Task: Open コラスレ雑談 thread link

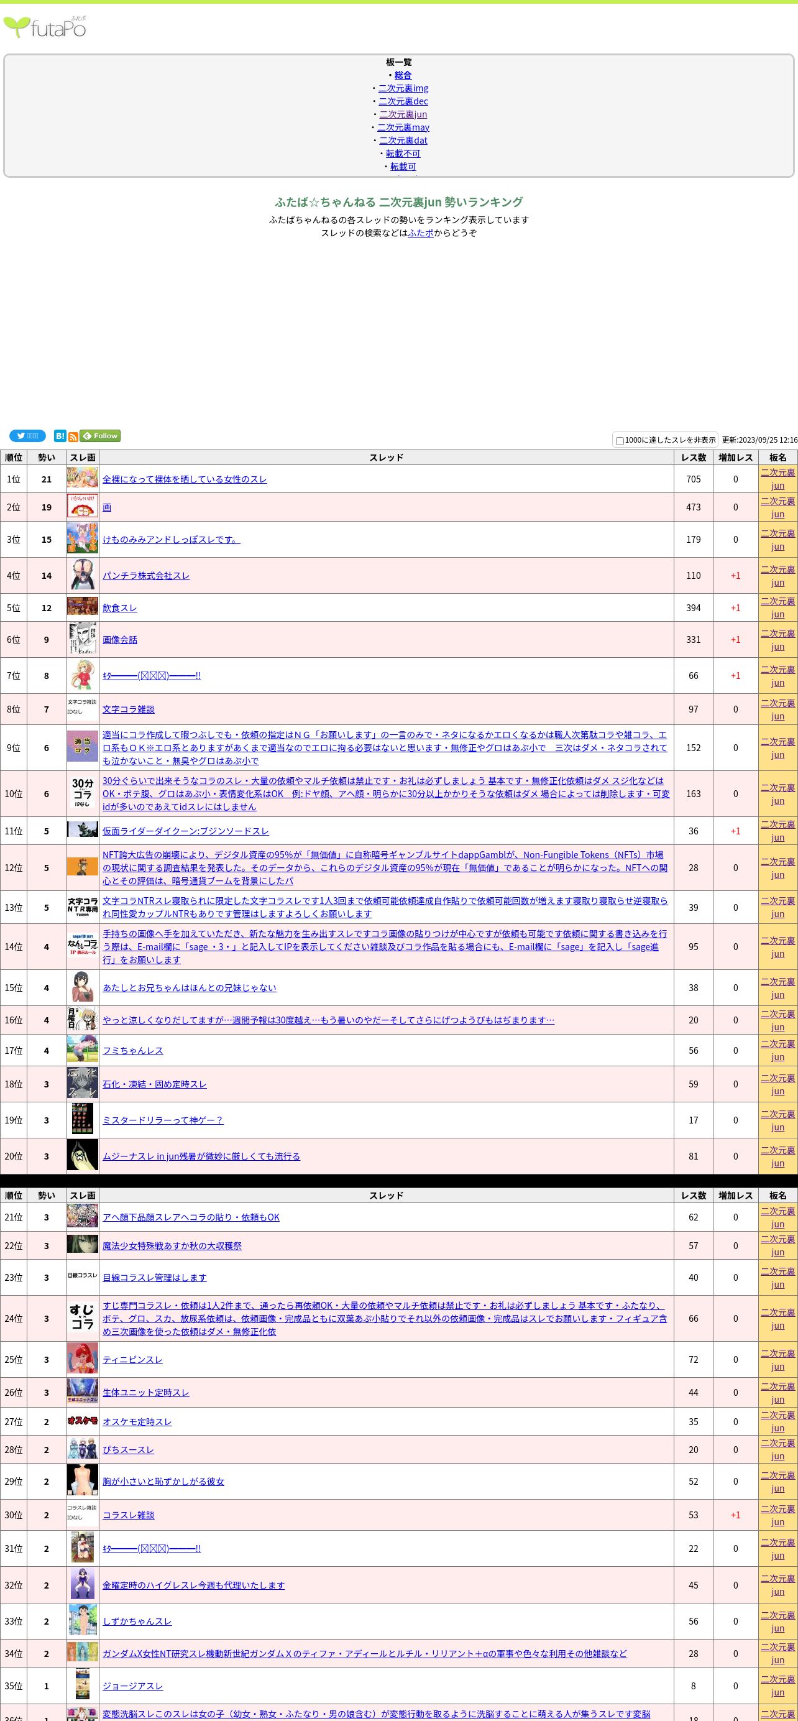Action: 128,1515
